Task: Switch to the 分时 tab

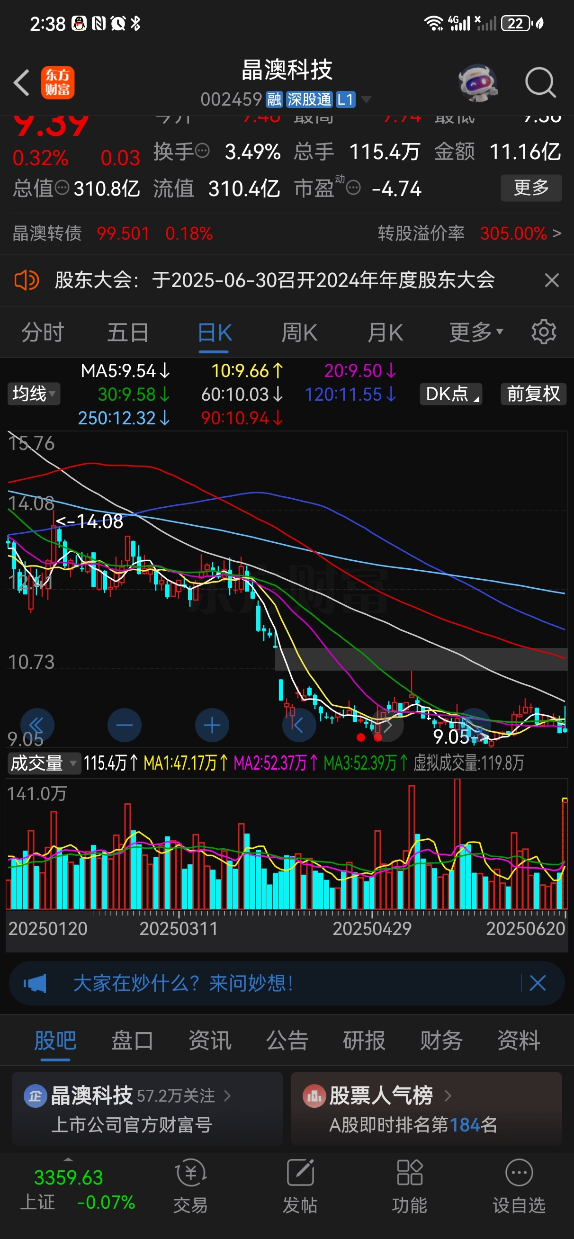Action: coord(43,332)
